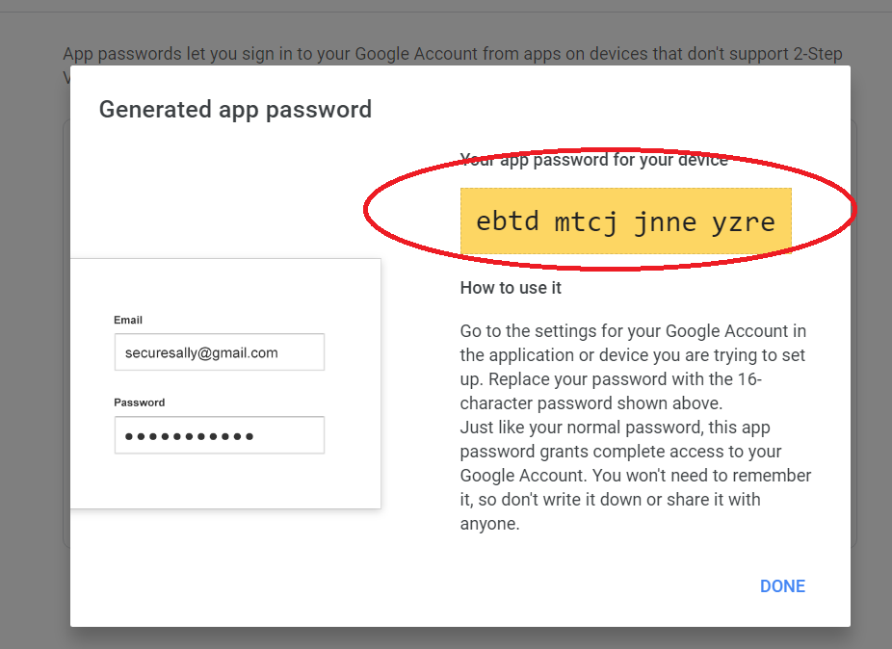Screen dimensions: 892x649
Task: Click the 'Email' label above the email field
Action: click(128, 320)
